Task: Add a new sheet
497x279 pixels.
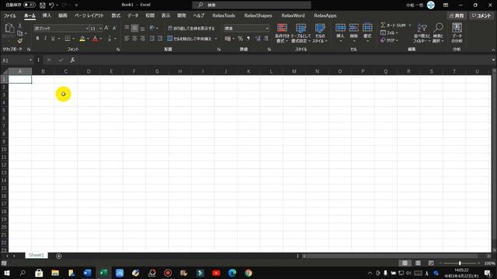Action: 59,256
